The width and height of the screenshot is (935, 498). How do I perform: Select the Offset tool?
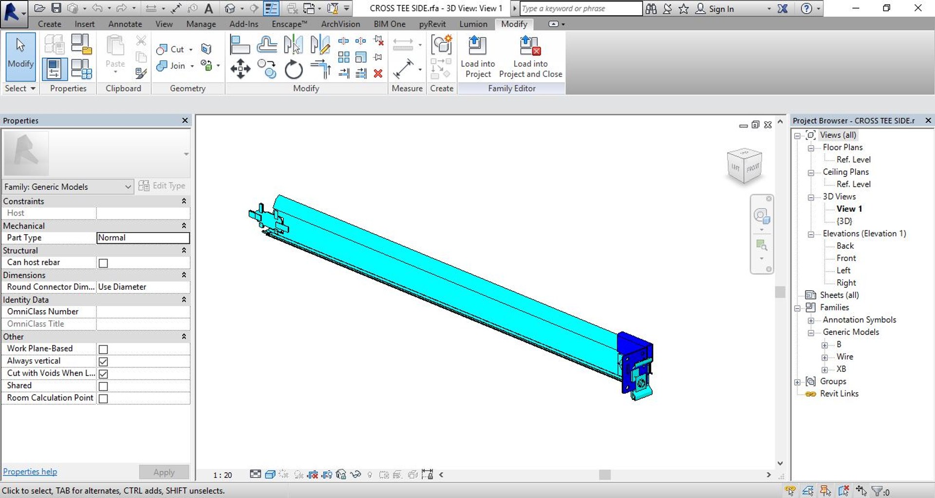tap(267, 45)
